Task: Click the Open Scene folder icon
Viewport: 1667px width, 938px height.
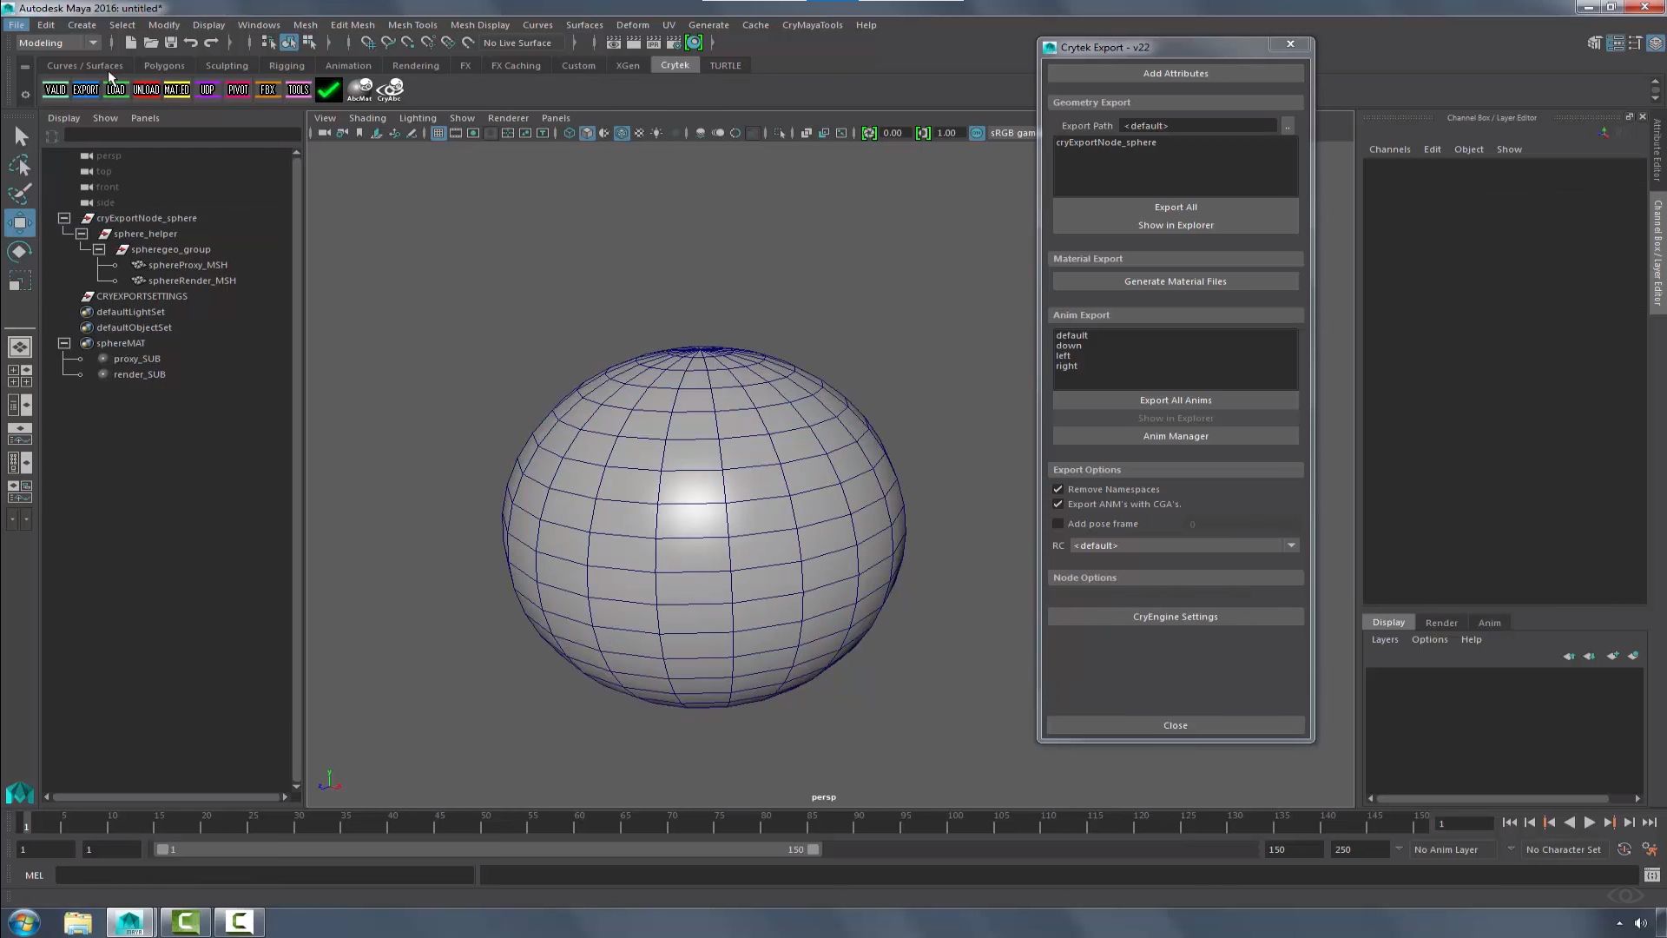Action: point(150,43)
